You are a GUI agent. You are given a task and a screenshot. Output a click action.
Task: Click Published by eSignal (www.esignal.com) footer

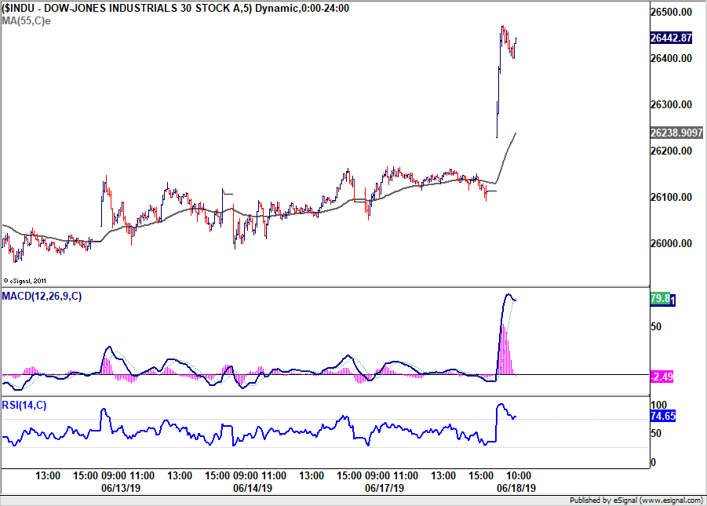[x=636, y=501]
